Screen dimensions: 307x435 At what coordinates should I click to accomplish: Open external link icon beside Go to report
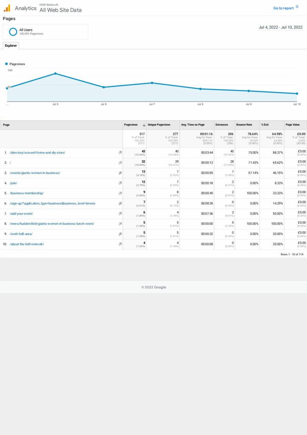point(297,7)
